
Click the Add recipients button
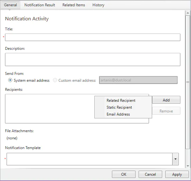166,100
